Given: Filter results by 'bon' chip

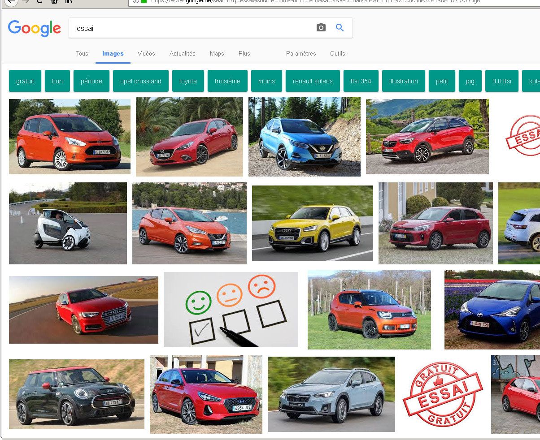Looking at the screenshot, I should pyautogui.click(x=57, y=81).
